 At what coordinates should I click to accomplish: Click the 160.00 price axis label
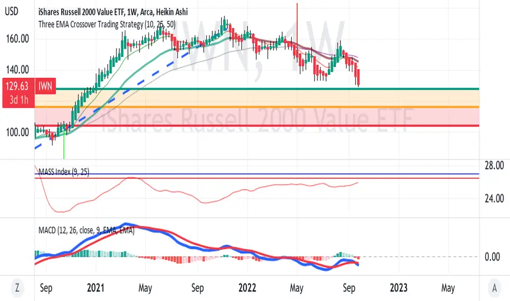(18, 39)
